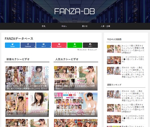150x127 pixels.
Task: Save the page with the red Pocket button
Action: 59,45
